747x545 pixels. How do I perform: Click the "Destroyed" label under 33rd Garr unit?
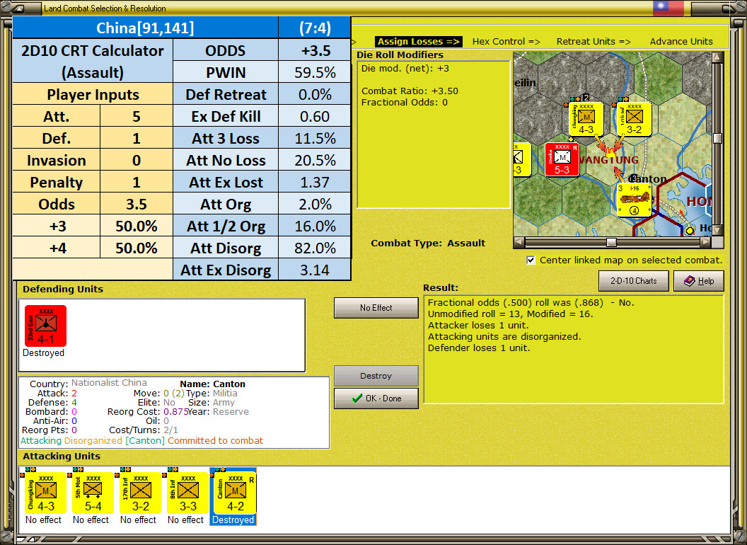pyautogui.click(x=43, y=353)
